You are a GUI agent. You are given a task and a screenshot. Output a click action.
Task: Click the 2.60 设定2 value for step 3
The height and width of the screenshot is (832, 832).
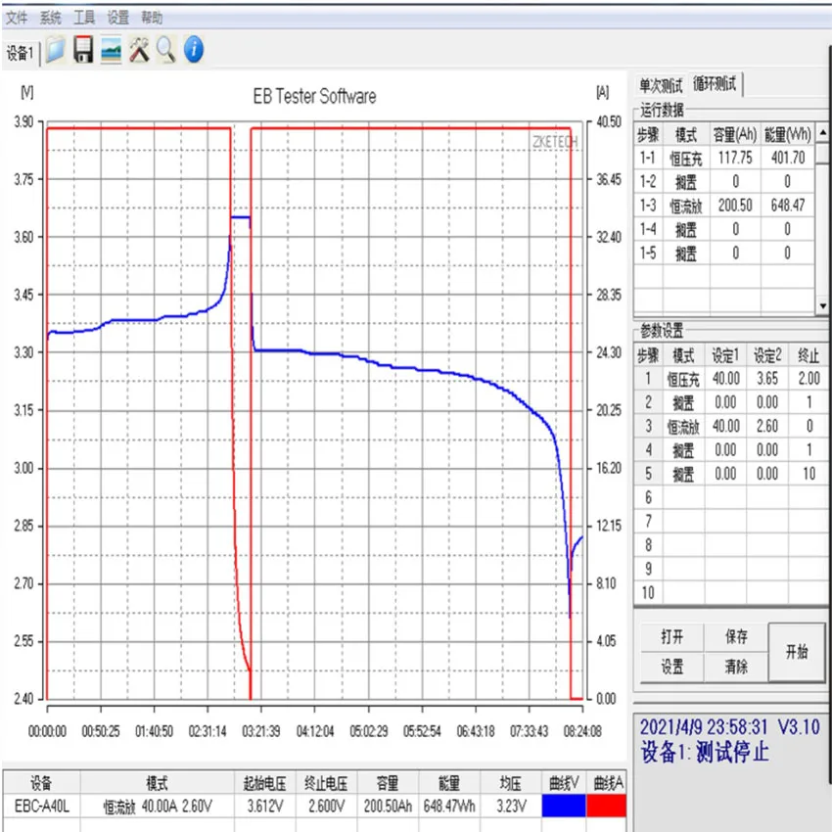click(x=767, y=426)
